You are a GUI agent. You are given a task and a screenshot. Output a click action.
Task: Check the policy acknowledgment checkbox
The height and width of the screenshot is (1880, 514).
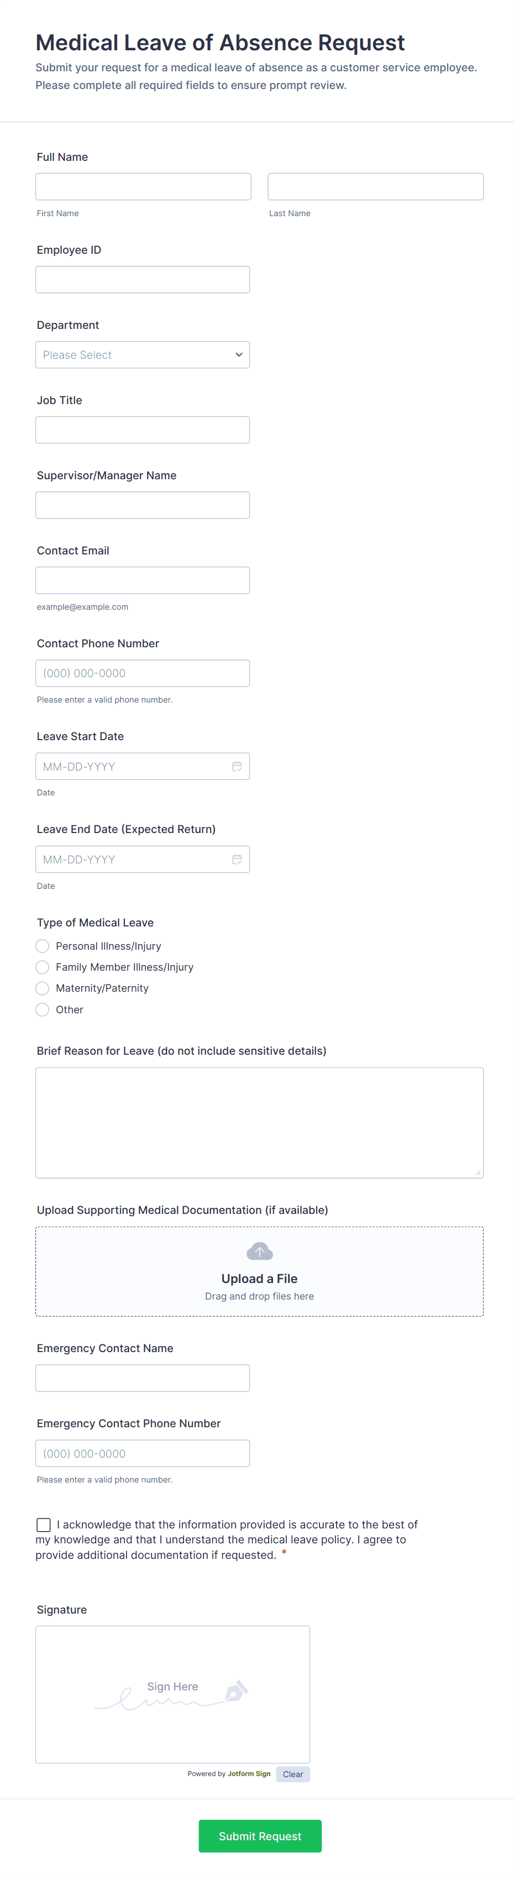[43, 1525]
